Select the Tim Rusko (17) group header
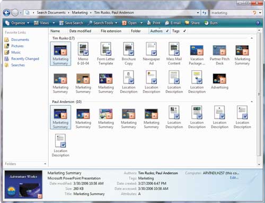The height and width of the screenshot is (203, 265). pos(64,38)
